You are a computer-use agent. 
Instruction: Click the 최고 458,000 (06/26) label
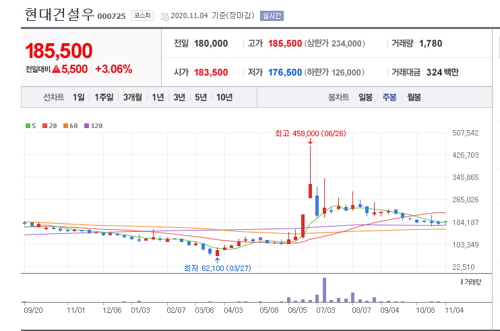tap(310, 133)
